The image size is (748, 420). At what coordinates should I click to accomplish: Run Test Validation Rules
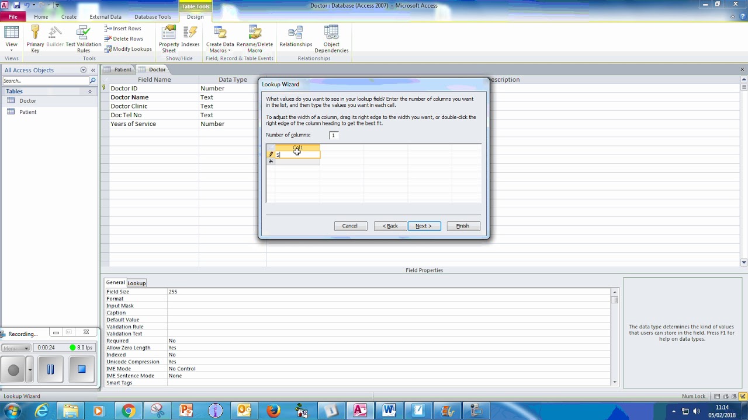(x=83, y=38)
